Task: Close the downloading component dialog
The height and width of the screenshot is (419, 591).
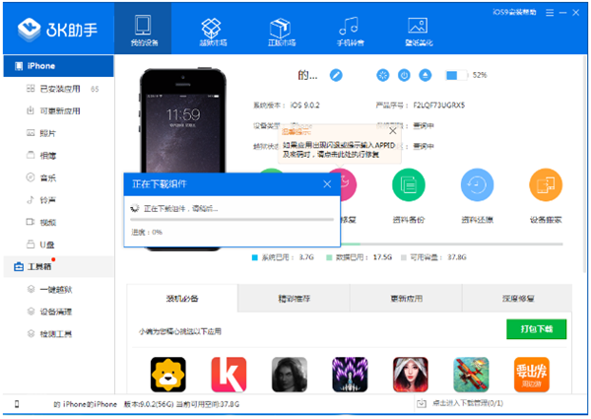Action: pos(327,184)
